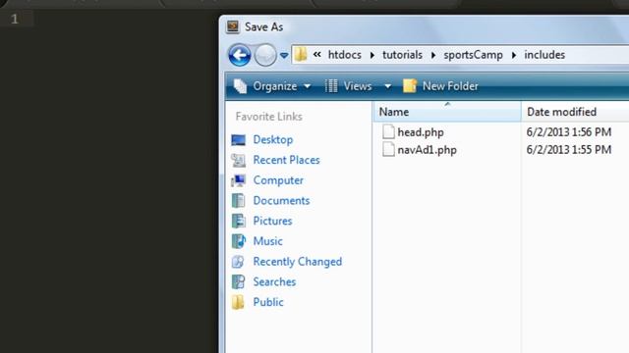This screenshot has width=629, height=353.
Task: Click the navAd1.php file icon
Action: (388, 150)
